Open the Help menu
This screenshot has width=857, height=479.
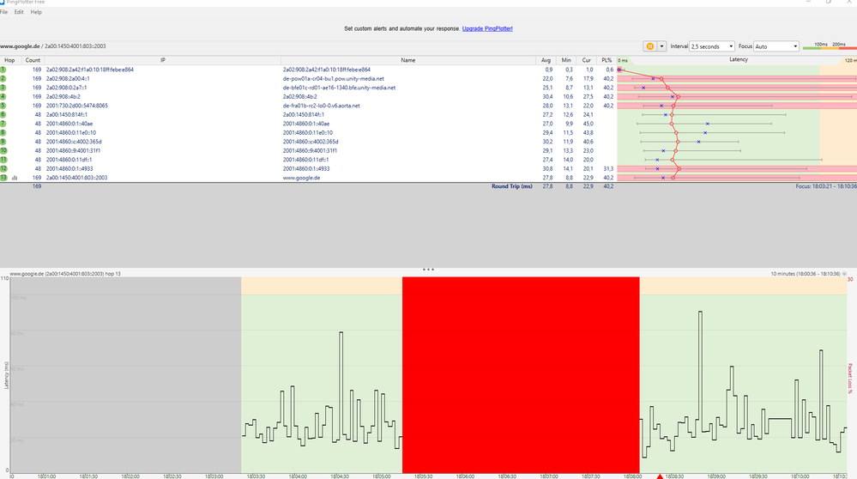(x=36, y=12)
